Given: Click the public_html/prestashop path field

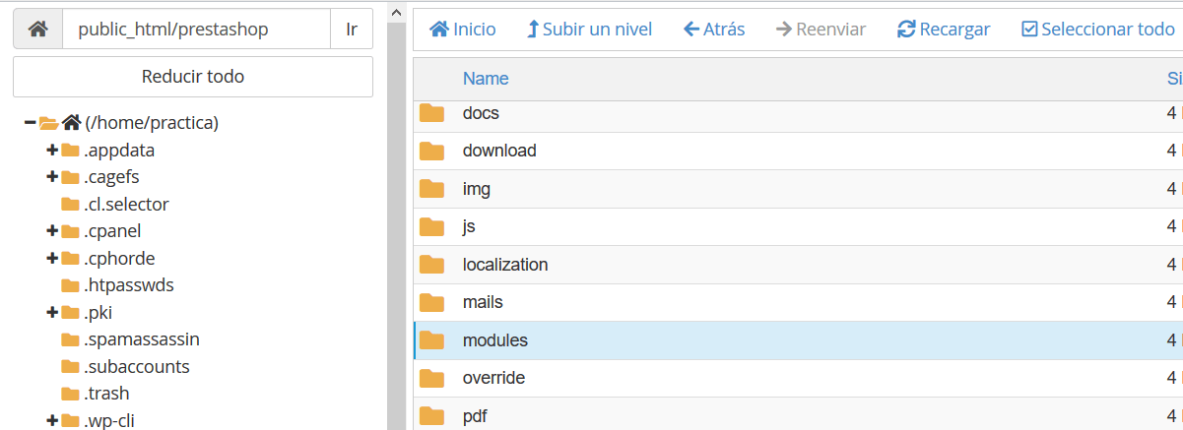Looking at the screenshot, I should (196, 30).
